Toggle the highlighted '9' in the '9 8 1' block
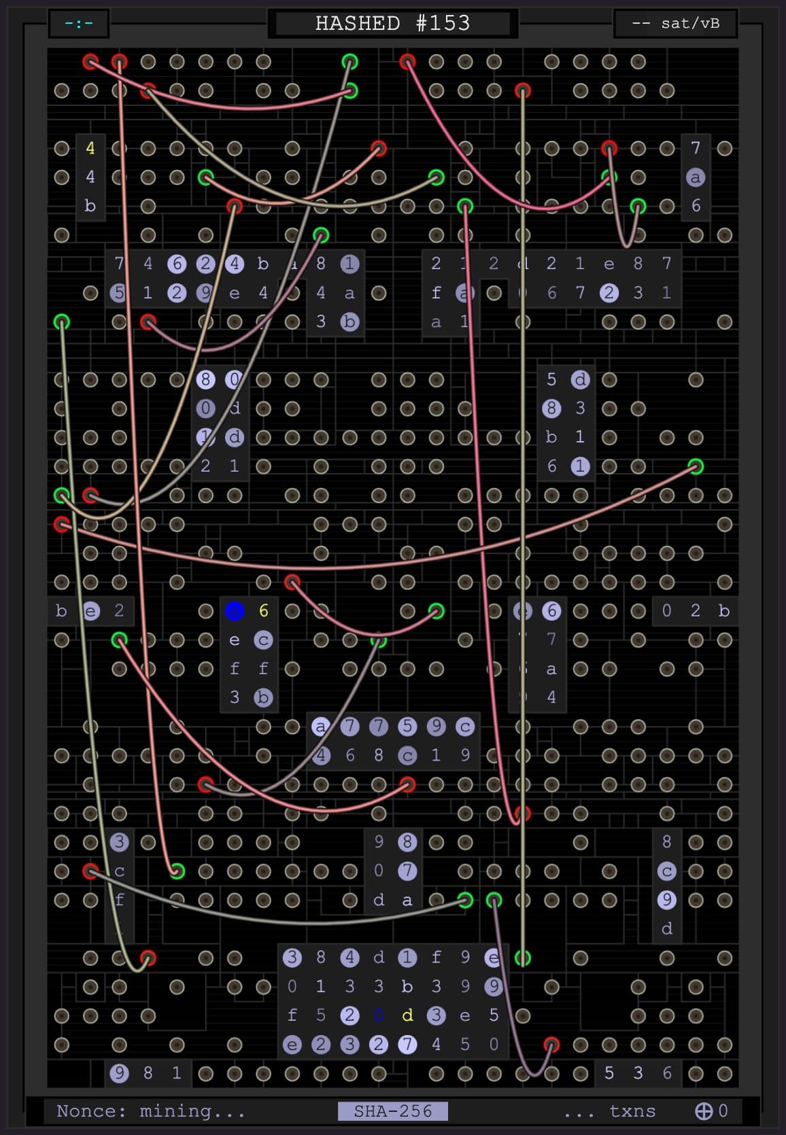This screenshot has width=786, height=1135. [119, 1073]
